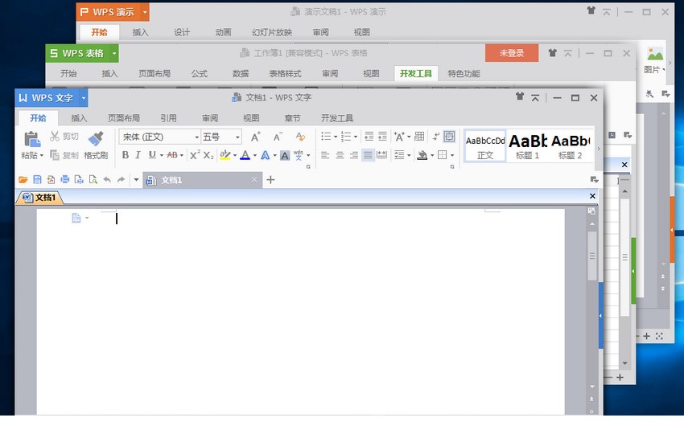Viewport: 684px width, 434px height.
Task: Click the decrease indent icon
Action: pos(369,137)
